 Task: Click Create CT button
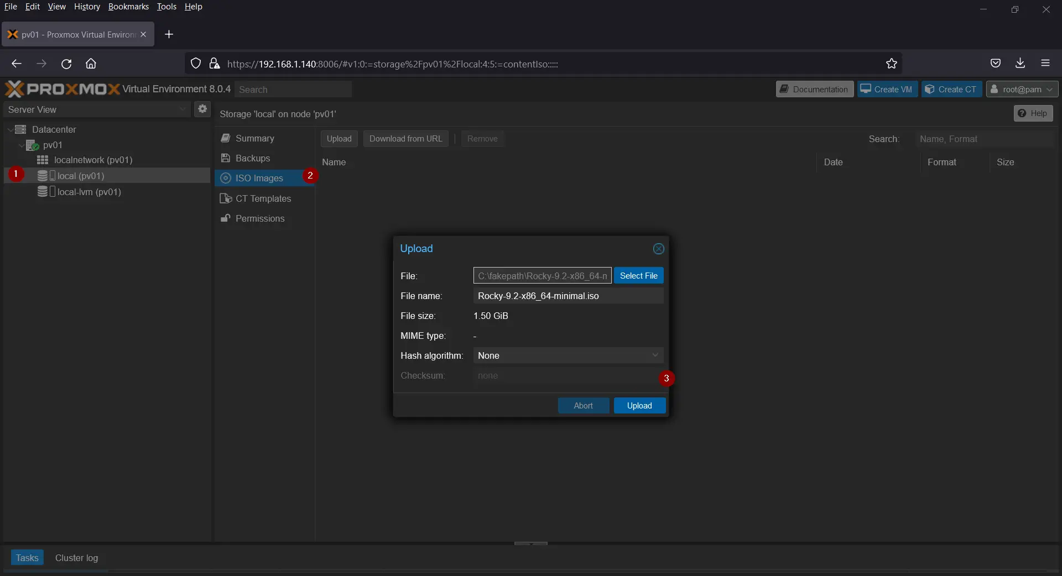pyautogui.click(x=951, y=89)
